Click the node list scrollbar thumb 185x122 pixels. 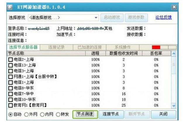pos(174,65)
